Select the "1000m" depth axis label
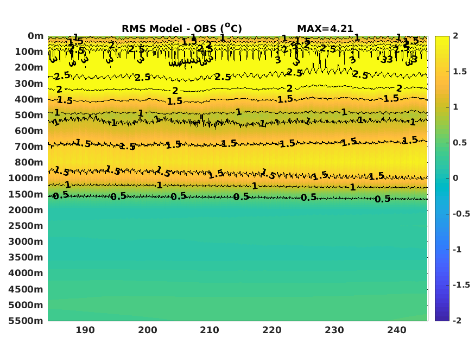475x356 pixels. click(26, 178)
